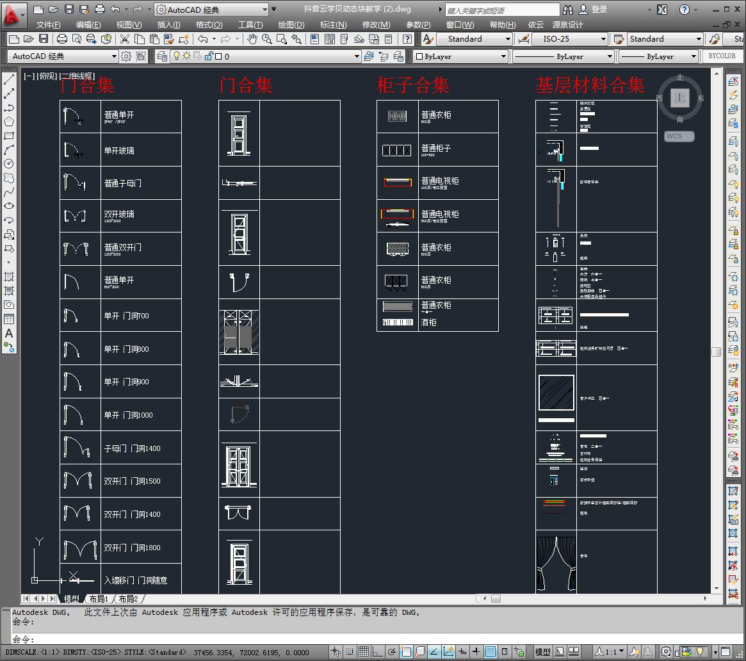Expand the undo history dropdown arrow
Viewport: 746px width, 661px height.
click(x=214, y=39)
